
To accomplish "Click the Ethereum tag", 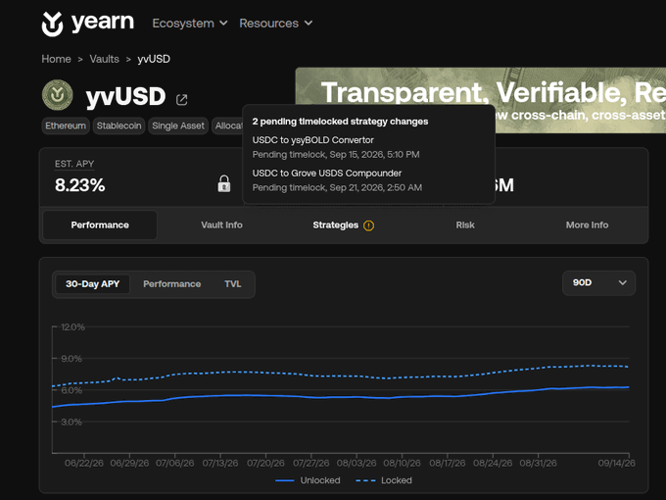I will [x=66, y=125].
